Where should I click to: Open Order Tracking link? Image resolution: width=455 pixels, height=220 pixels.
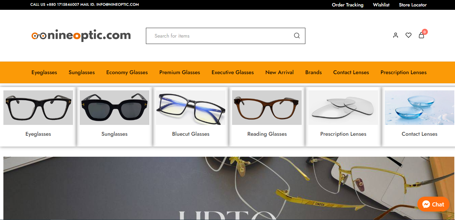click(x=348, y=5)
